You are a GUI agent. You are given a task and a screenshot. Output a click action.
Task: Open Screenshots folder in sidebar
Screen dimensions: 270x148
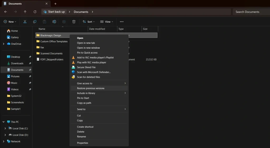pyautogui.click(x=16, y=103)
